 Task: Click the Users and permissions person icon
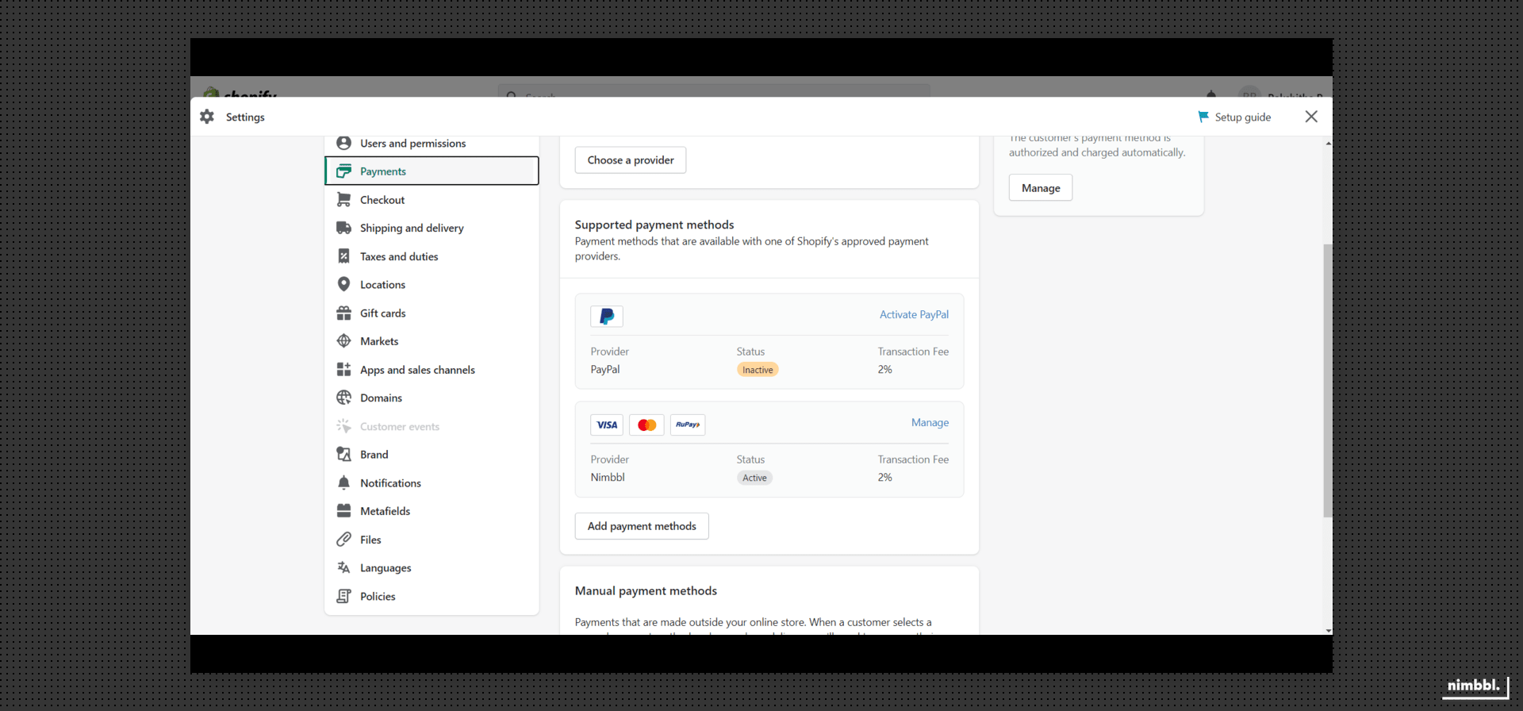[x=343, y=143]
